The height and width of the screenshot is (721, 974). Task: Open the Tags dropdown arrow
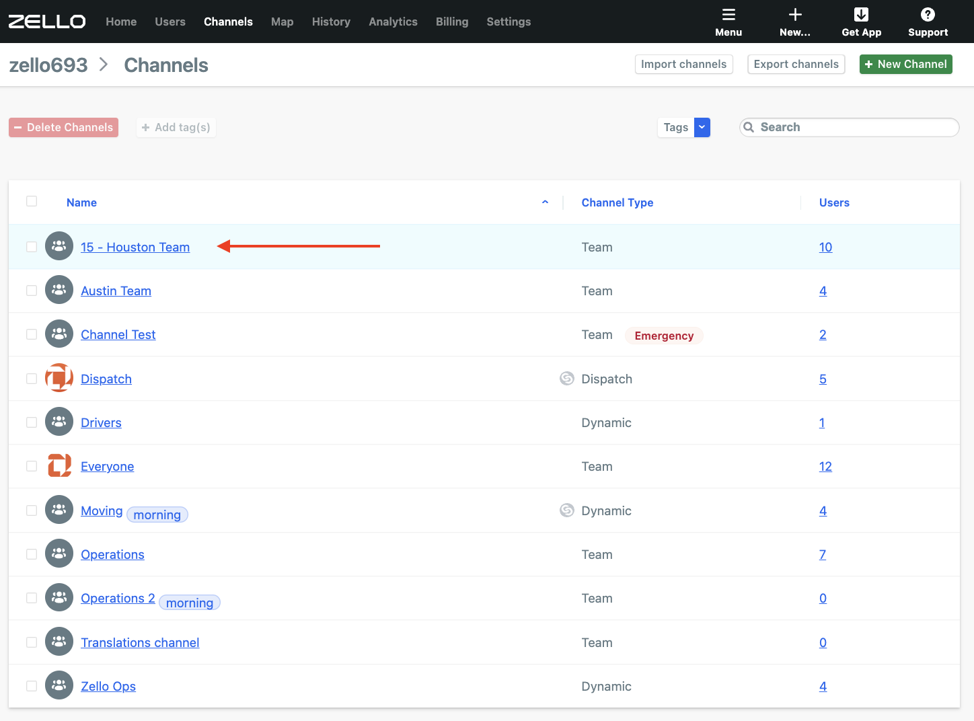pyautogui.click(x=702, y=127)
